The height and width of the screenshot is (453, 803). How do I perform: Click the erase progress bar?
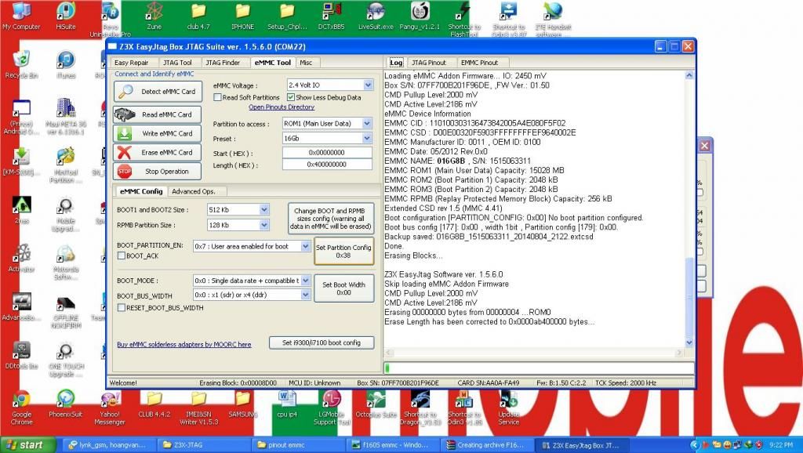539,368
